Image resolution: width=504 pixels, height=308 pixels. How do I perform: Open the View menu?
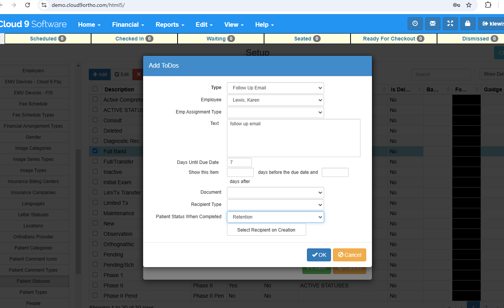pos(234,24)
